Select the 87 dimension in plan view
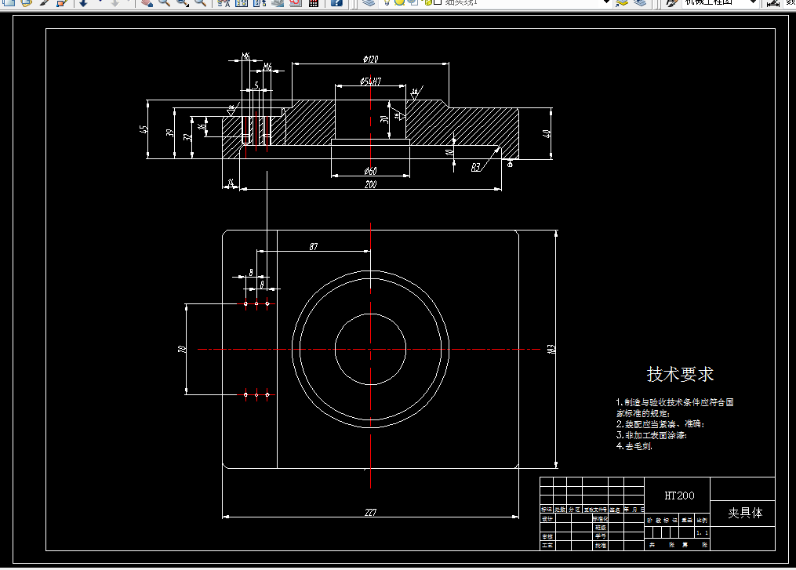Viewport: 796px width, 570px height. point(313,246)
